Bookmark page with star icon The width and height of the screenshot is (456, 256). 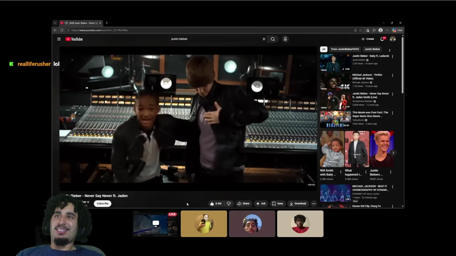[x=361, y=30]
